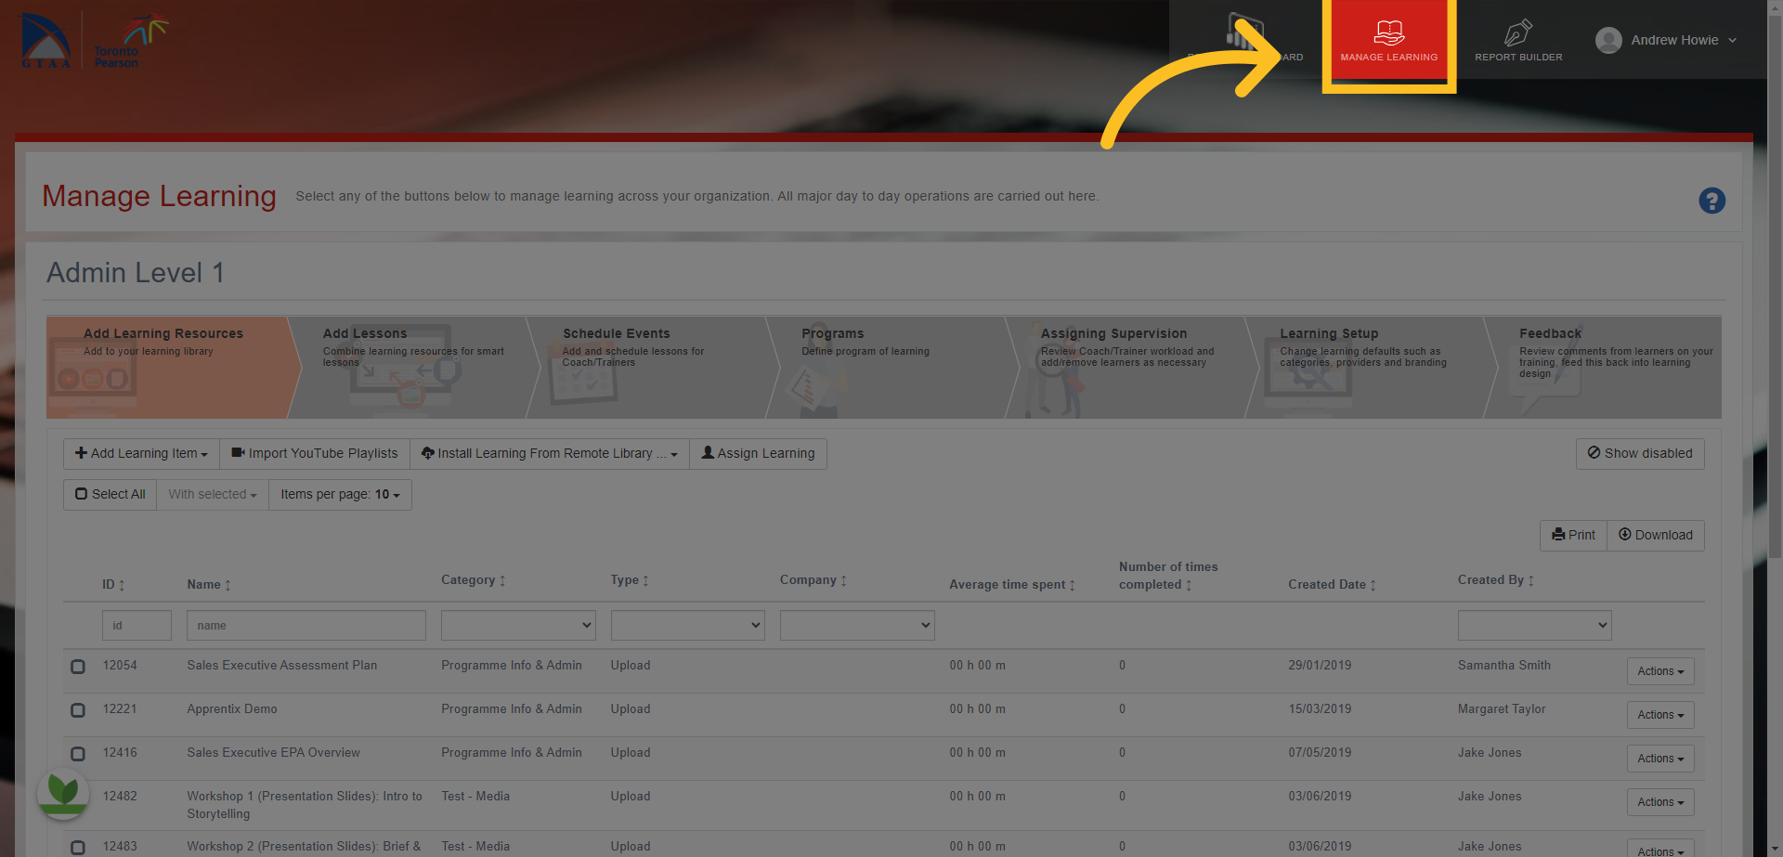Viewport: 1783px width, 857px height.
Task: Sort by Number of times completed
Action: 1188,585
